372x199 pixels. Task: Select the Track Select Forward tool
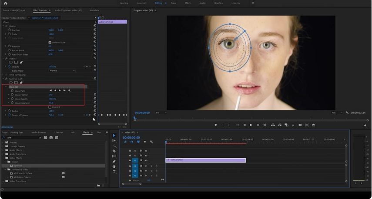tap(114, 140)
